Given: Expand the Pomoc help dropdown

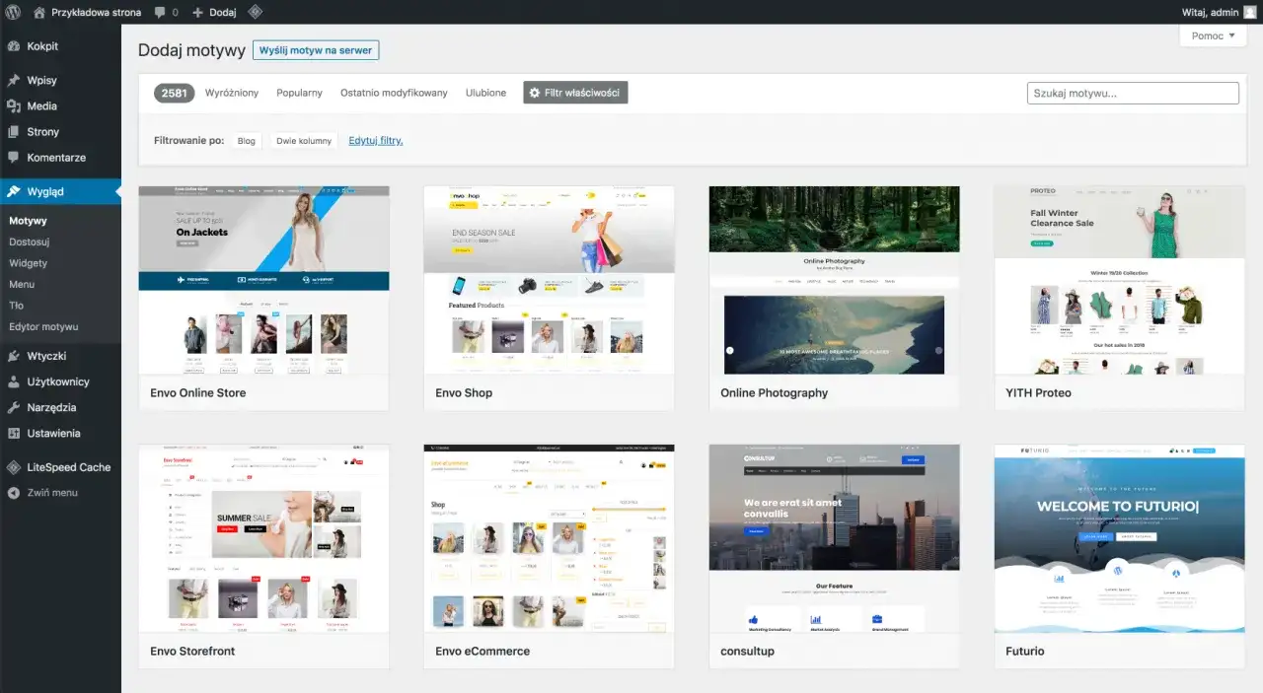Looking at the screenshot, I should (1213, 36).
